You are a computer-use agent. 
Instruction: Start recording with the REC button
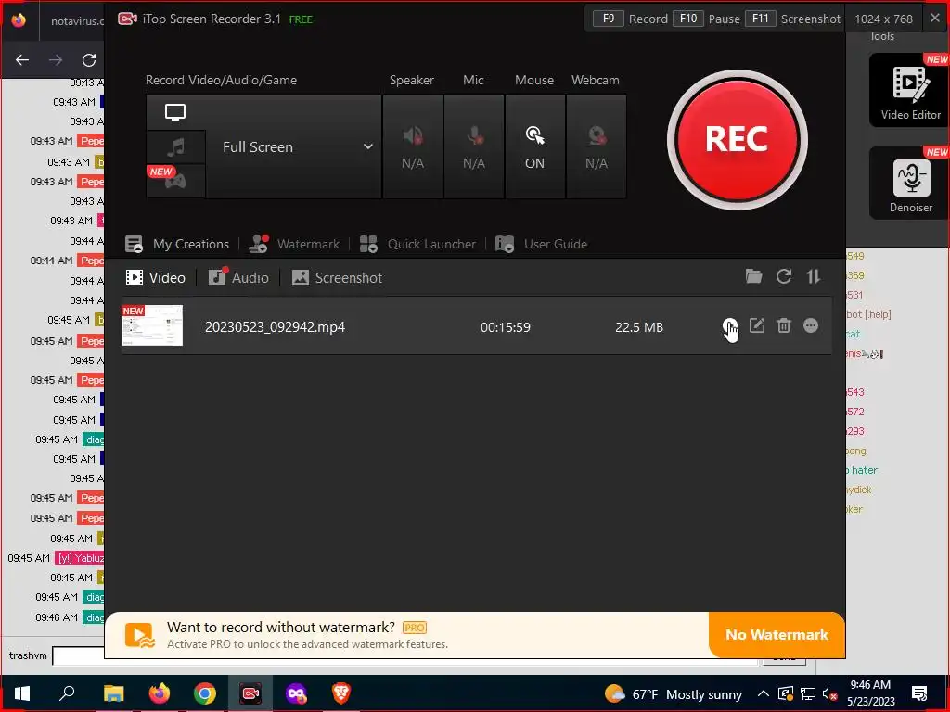click(x=737, y=140)
